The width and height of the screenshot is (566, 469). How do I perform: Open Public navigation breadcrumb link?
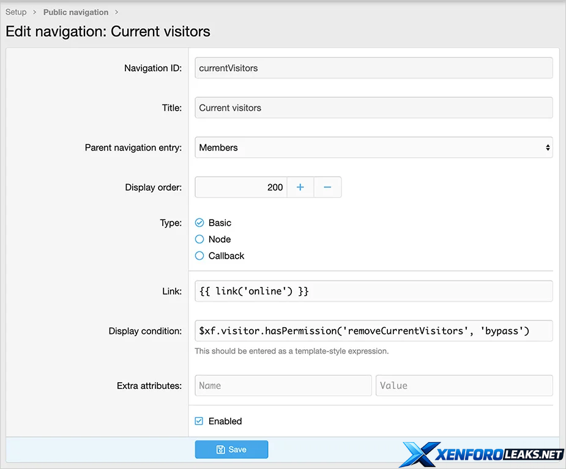tap(75, 12)
